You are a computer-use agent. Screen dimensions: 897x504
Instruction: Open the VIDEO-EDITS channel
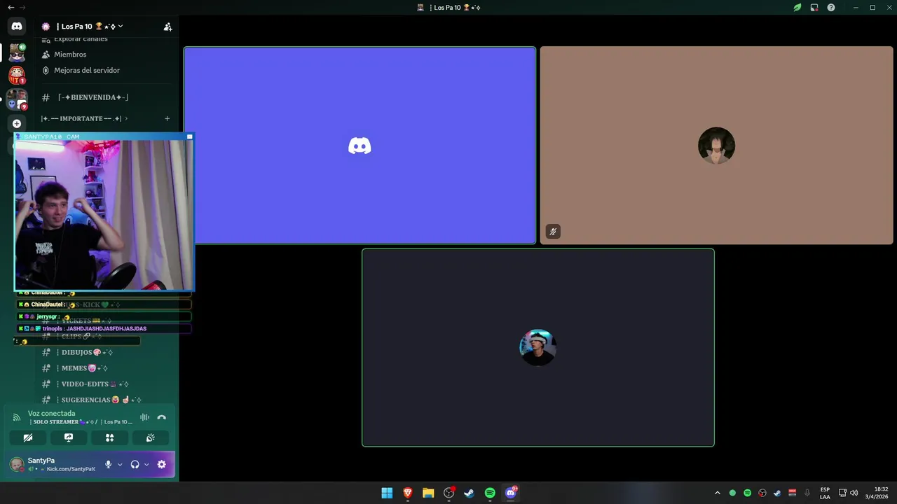pos(95,384)
